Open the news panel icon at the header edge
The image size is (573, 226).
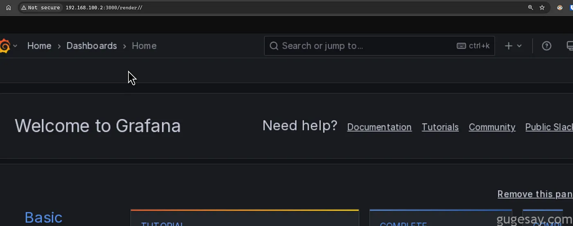pos(569,46)
